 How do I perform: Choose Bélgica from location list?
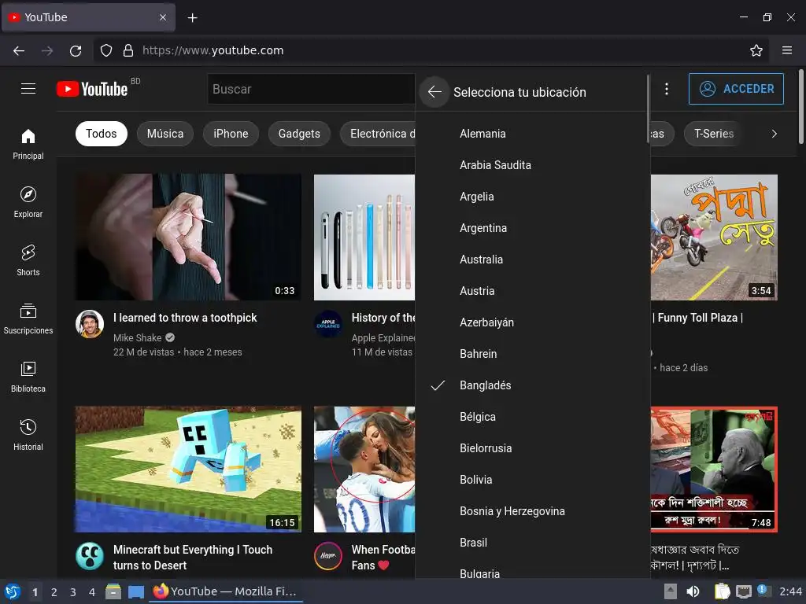point(532,417)
